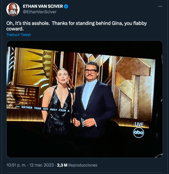Click the abc network logo in the photo
This screenshot has height=174, width=169.
pos(139,132)
